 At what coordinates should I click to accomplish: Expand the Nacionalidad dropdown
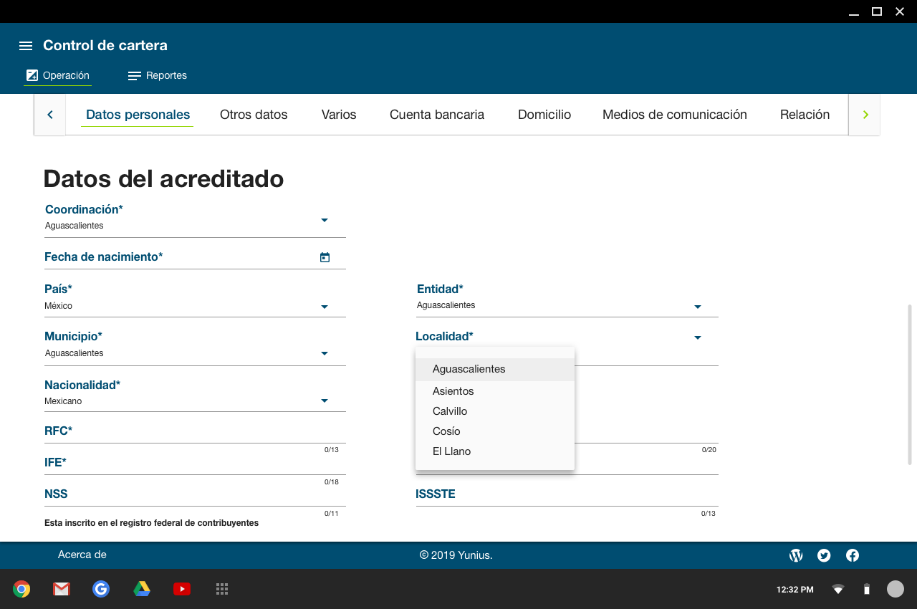click(x=324, y=401)
